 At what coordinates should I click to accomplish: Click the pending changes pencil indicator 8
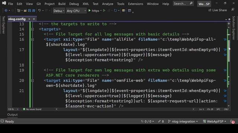pos(161,122)
